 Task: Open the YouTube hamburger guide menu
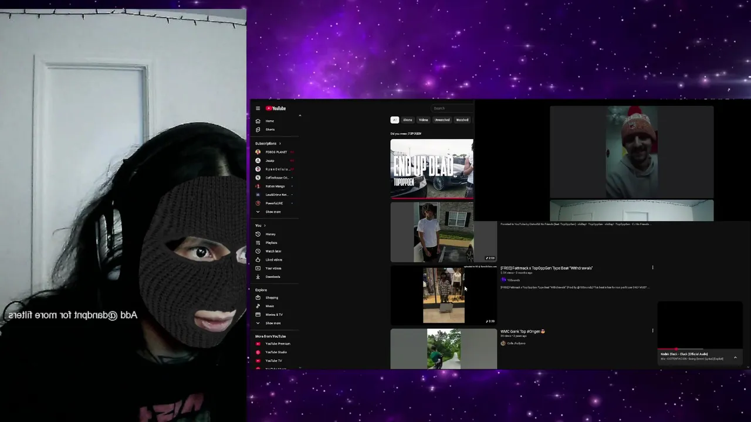pyautogui.click(x=258, y=108)
